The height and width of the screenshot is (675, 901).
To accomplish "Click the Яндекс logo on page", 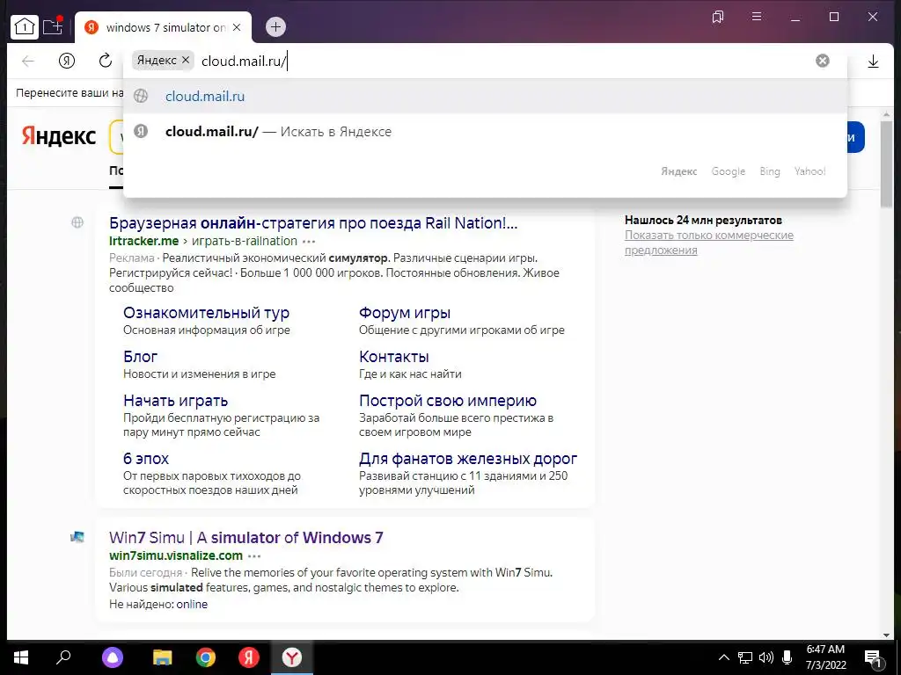I will pyautogui.click(x=59, y=136).
